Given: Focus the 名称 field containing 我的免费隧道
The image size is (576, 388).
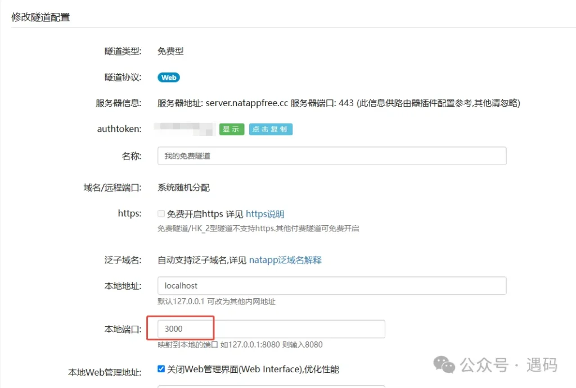Looking at the screenshot, I should [332, 156].
